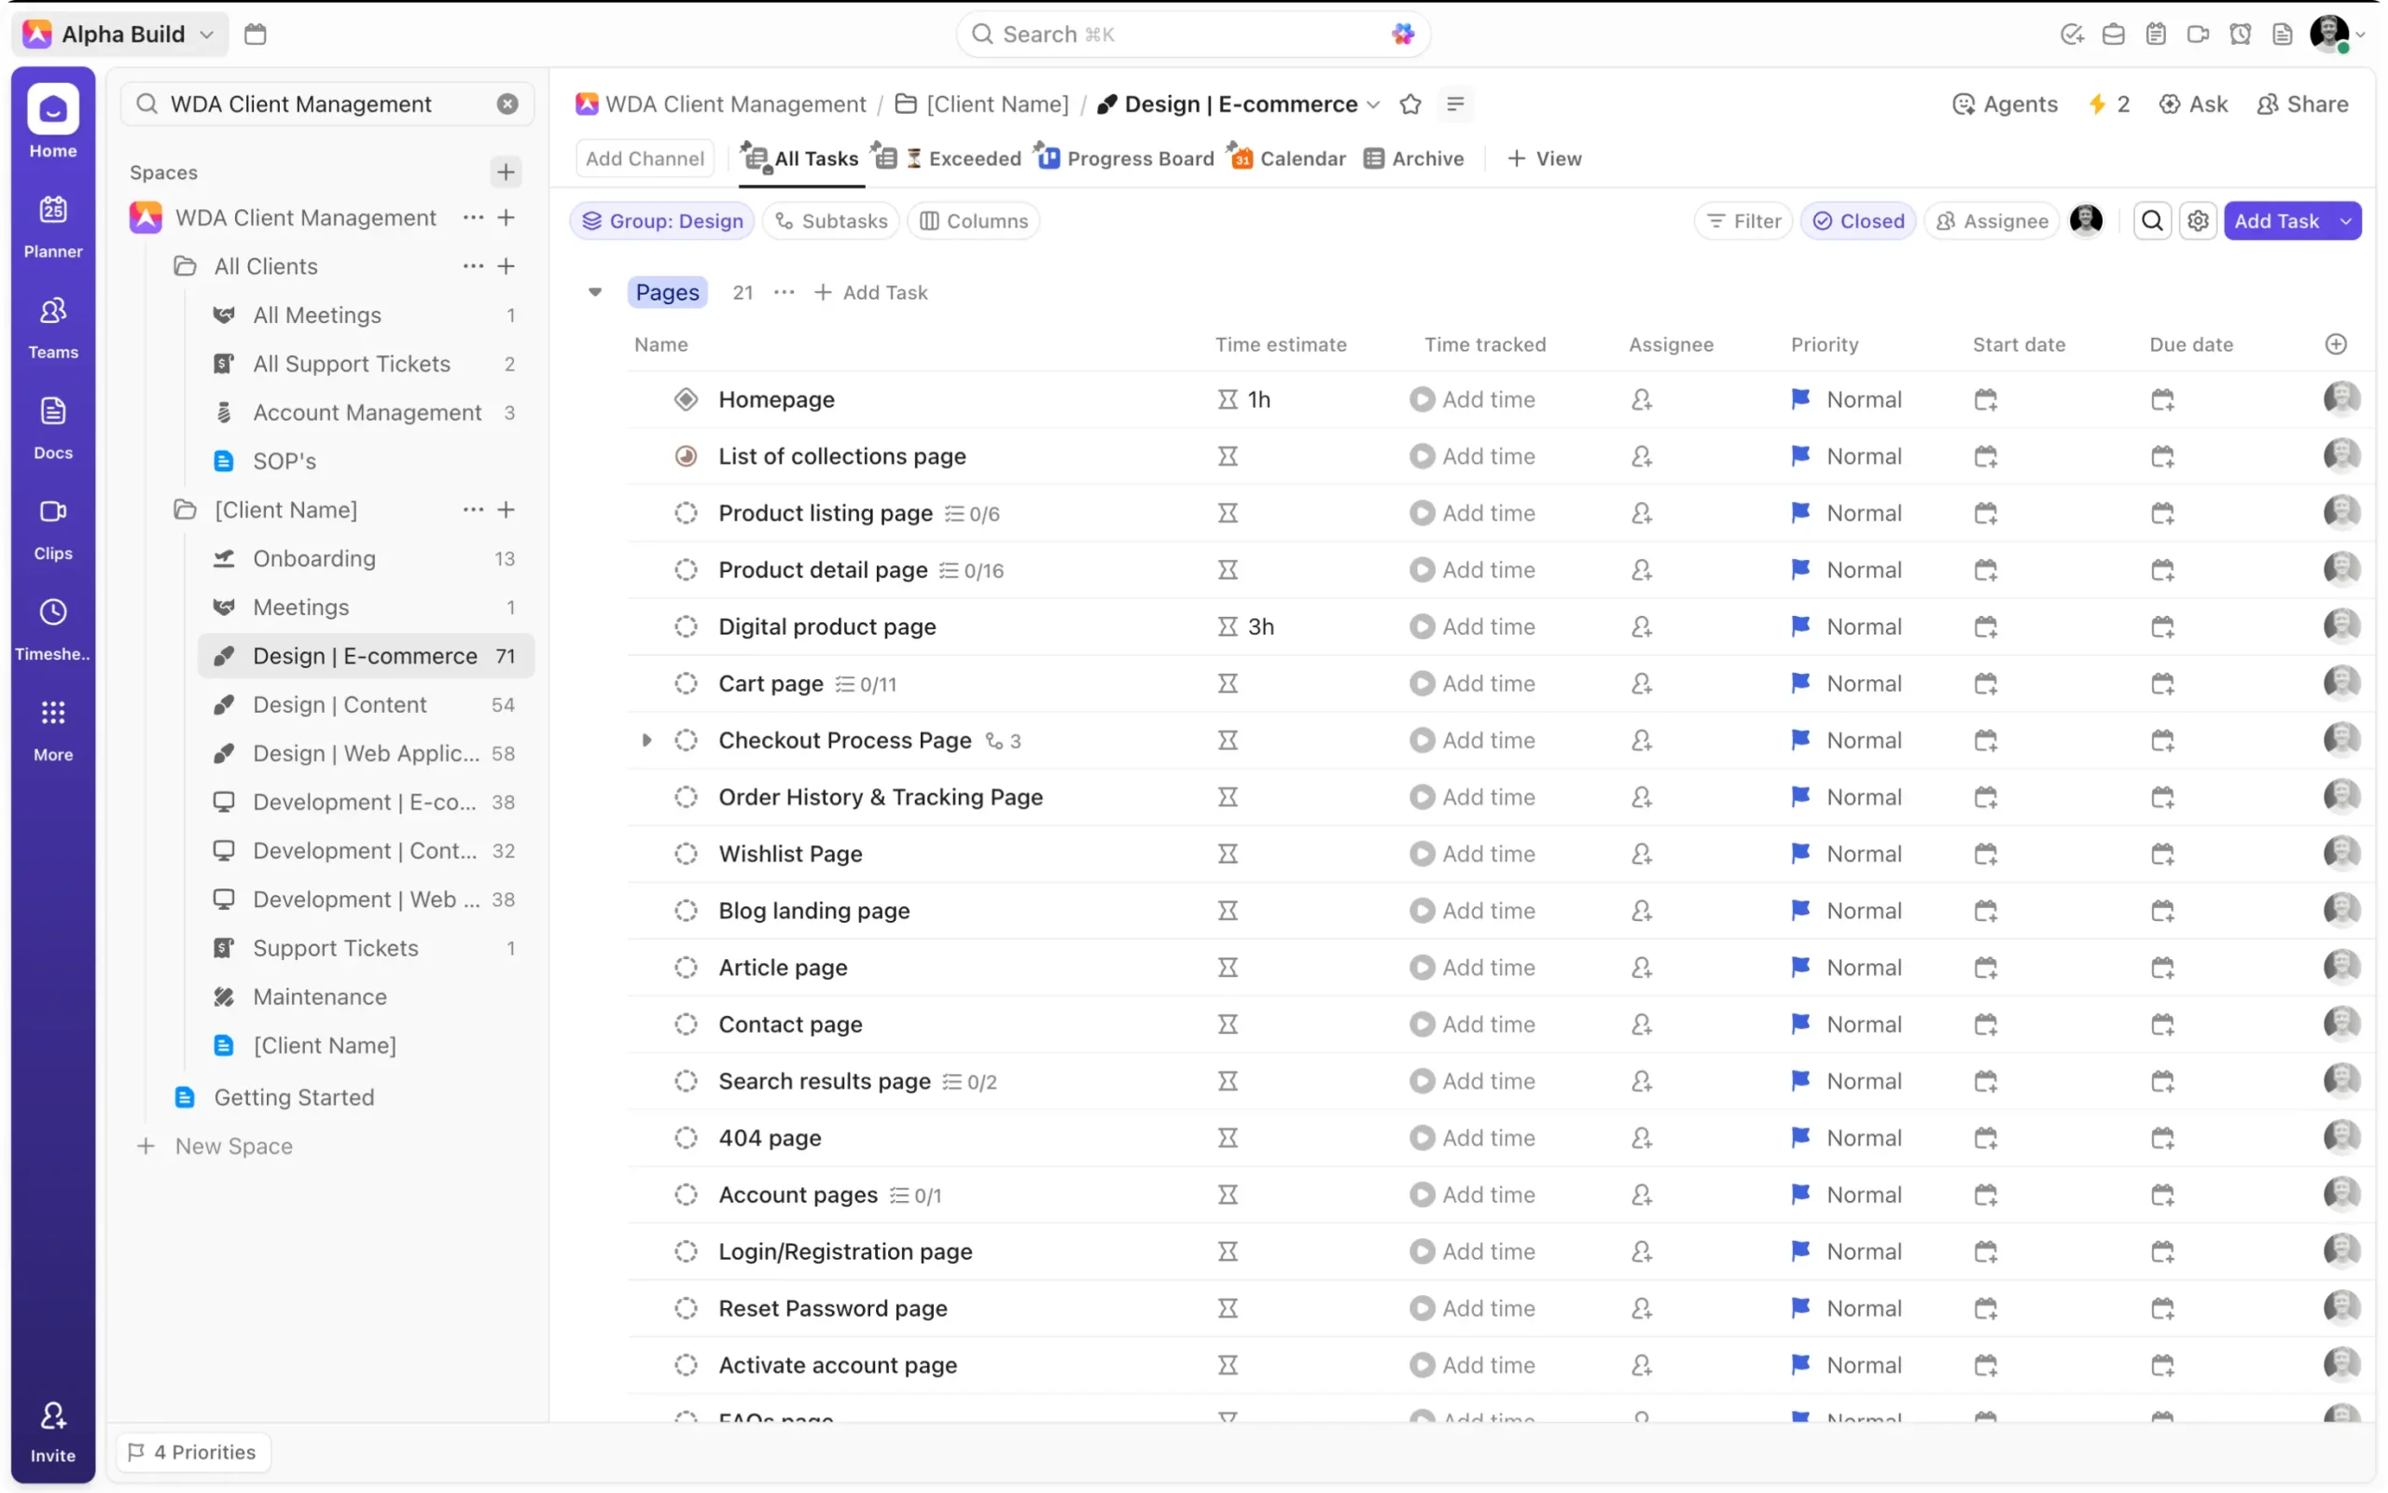2388x1493 pixels.
Task: Click the search tasks magnifier icon
Action: coord(2152,220)
